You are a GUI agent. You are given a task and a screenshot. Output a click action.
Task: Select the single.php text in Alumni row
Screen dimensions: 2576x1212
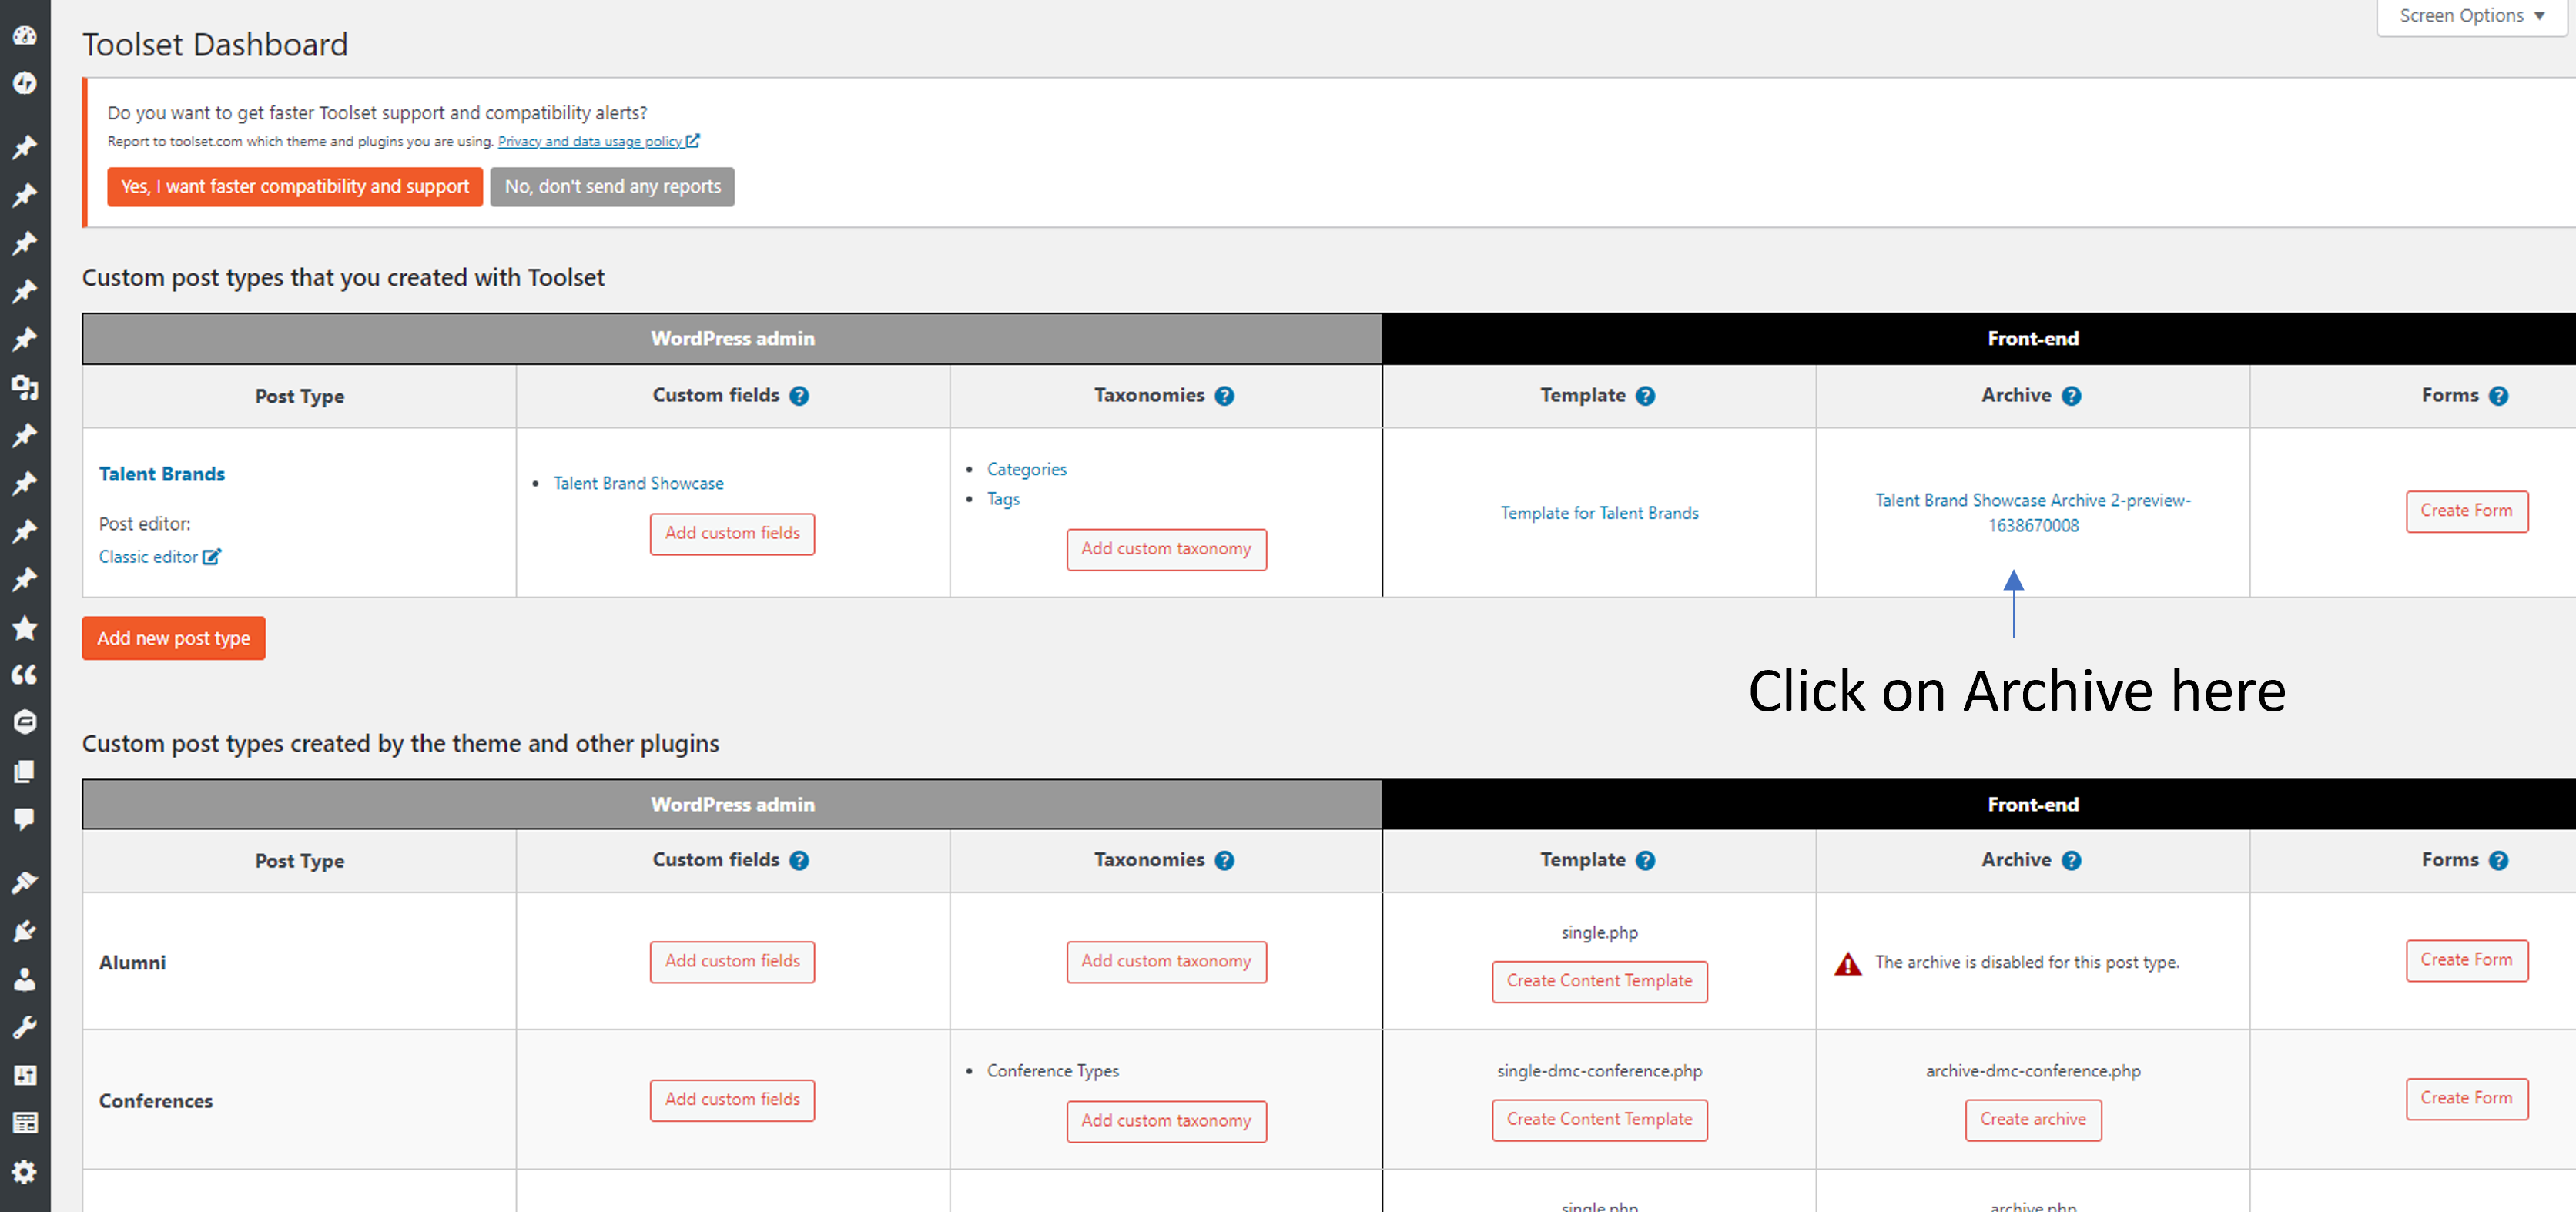tap(1599, 933)
